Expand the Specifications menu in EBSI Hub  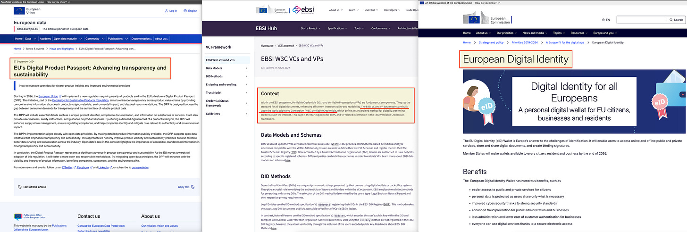coord(338,28)
